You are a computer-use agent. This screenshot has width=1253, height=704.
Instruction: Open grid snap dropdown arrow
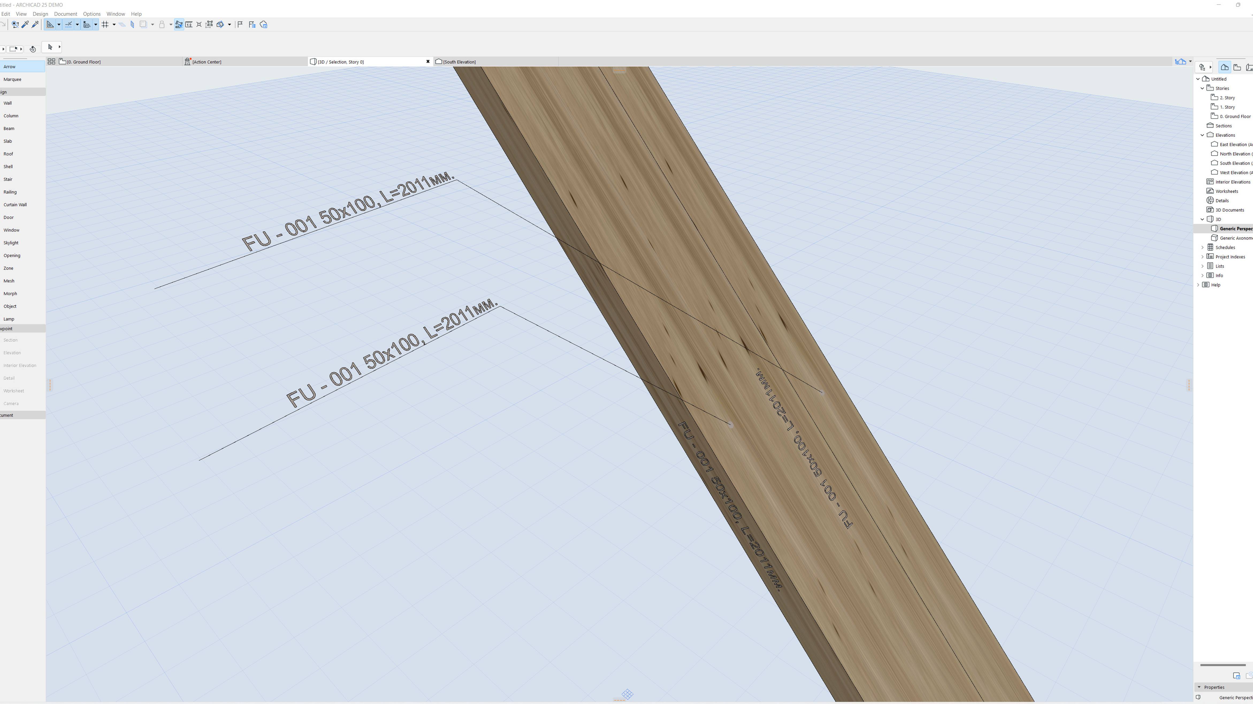(x=114, y=24)
